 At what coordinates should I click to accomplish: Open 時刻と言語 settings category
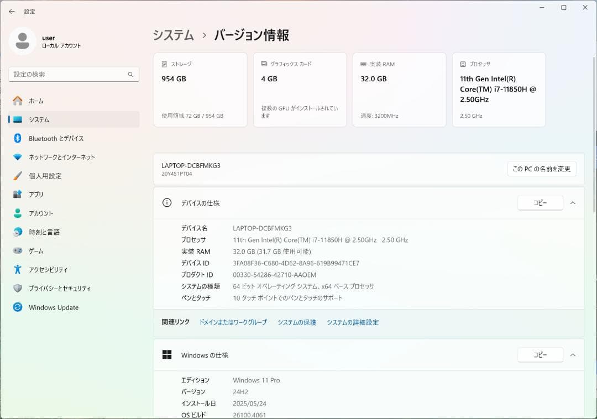(x=44, y=232)
